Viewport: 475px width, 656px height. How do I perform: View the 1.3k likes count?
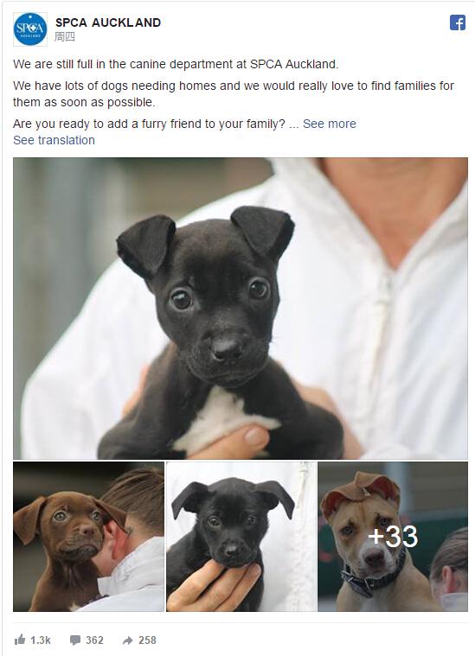click(x=41, y=640)
